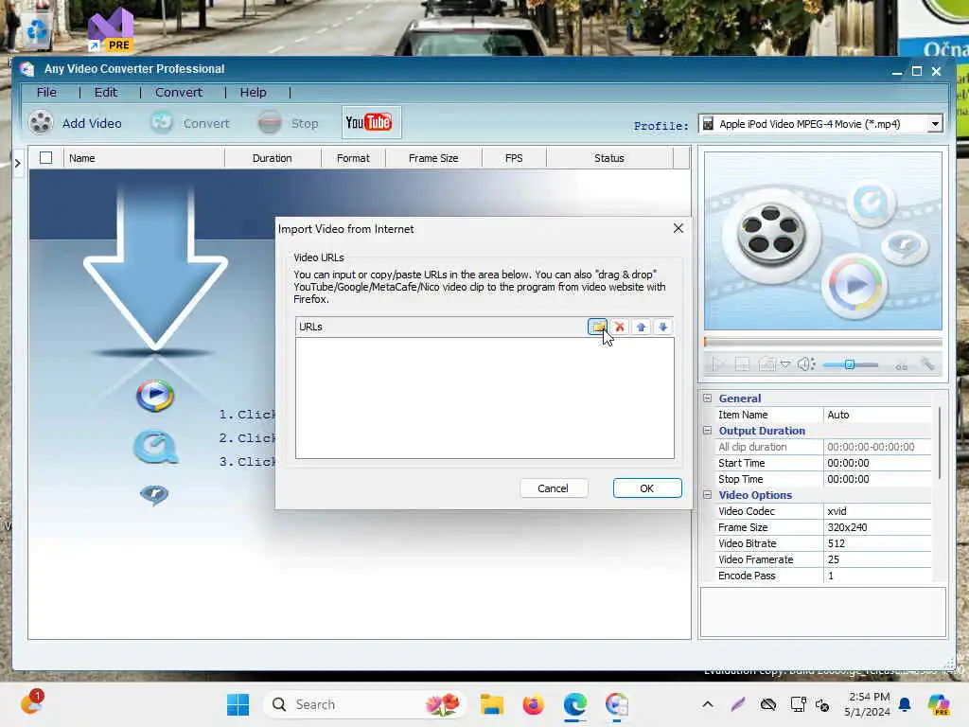Click the preview stop button
The width and height of the screenshot is (969, 727).
point(742,364)
